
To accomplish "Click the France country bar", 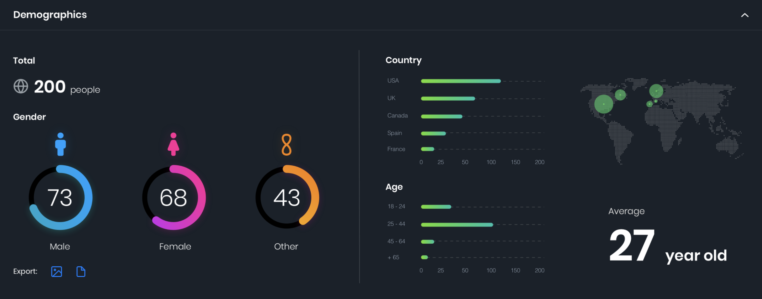I will click(427, 149).
